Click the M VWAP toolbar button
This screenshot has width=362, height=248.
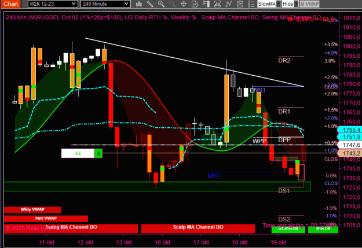tap(309, 4)
